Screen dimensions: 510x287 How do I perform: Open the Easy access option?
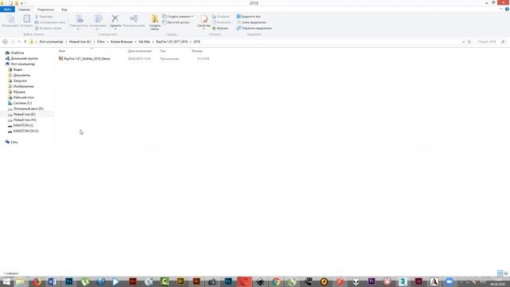point(176,22)
